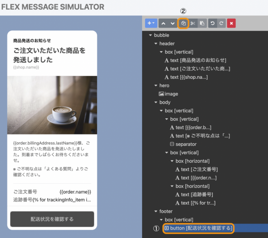Click the undo arrow icon

212,23
